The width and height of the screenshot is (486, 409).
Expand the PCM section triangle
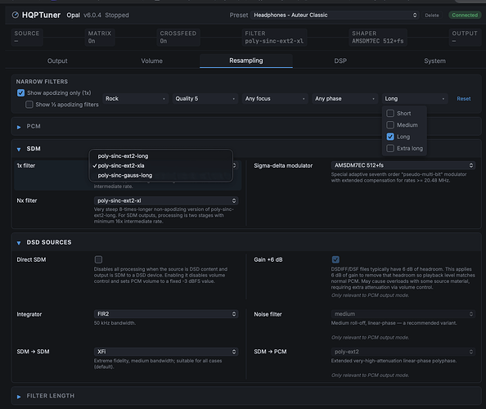tap(19, 127)
